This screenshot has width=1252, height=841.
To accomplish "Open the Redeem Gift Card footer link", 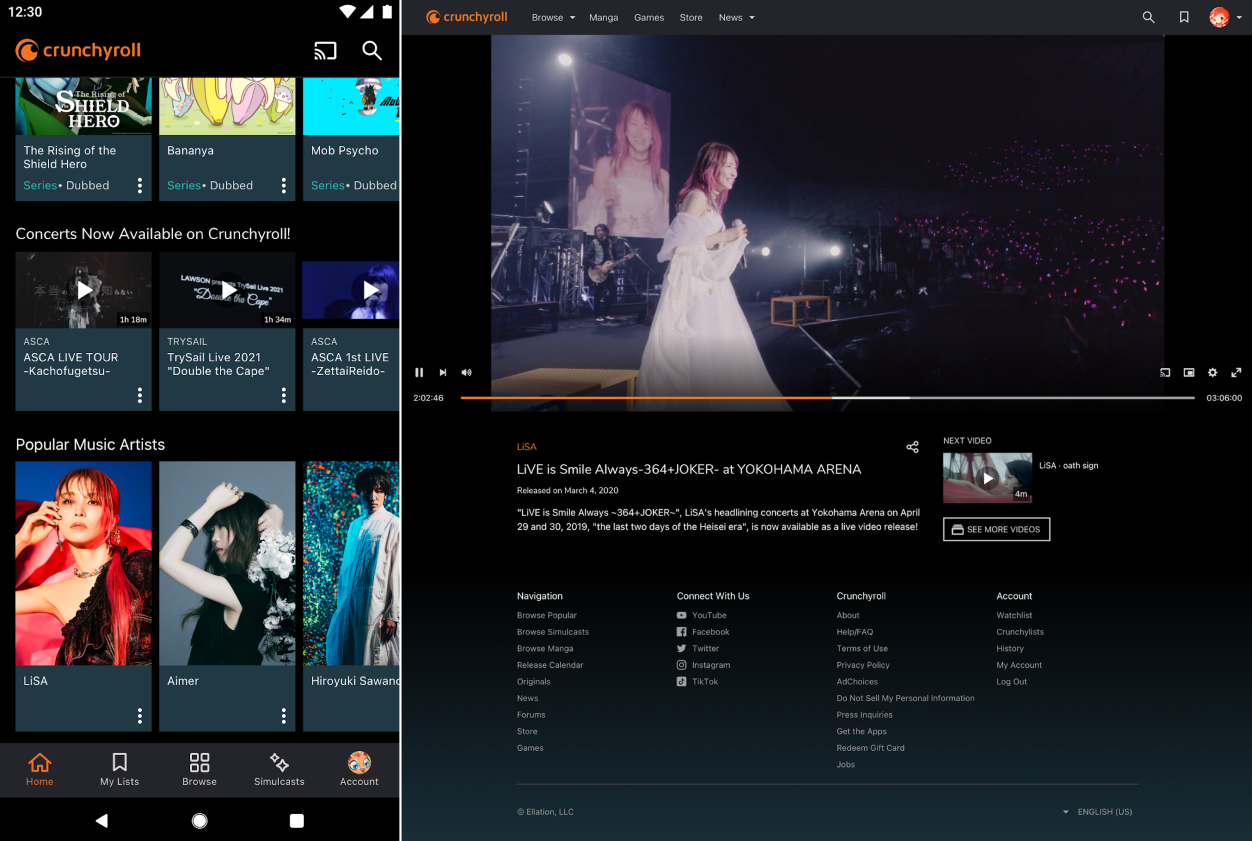I will tap(870, 748).
